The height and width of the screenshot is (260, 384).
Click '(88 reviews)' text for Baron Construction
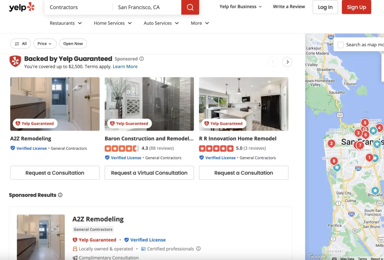[x=161, y=148]
